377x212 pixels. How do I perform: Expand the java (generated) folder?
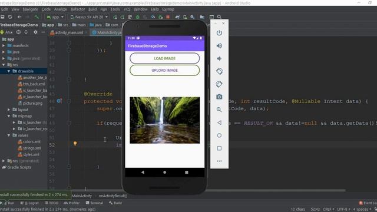tap(4, 58)
